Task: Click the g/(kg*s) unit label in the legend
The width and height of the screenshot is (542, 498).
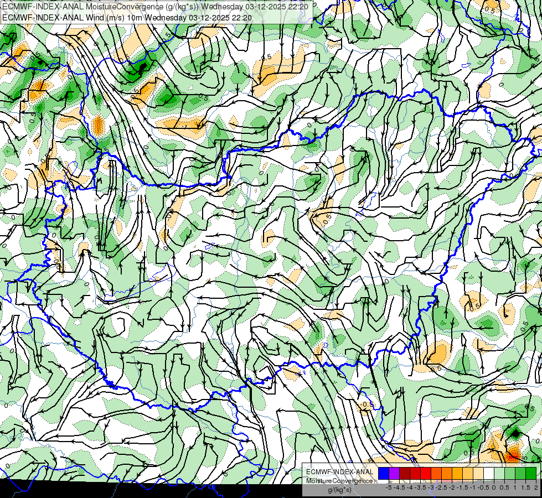Action: point(340,490)
